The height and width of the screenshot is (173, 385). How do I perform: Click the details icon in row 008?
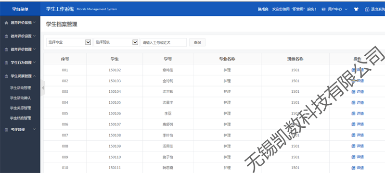click(353, 146)
